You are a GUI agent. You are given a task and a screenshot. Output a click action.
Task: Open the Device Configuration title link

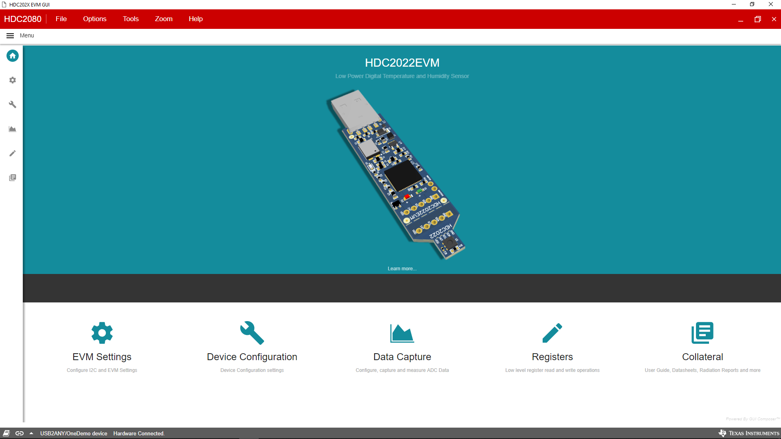pyautogui.click(x=252, y=357)
